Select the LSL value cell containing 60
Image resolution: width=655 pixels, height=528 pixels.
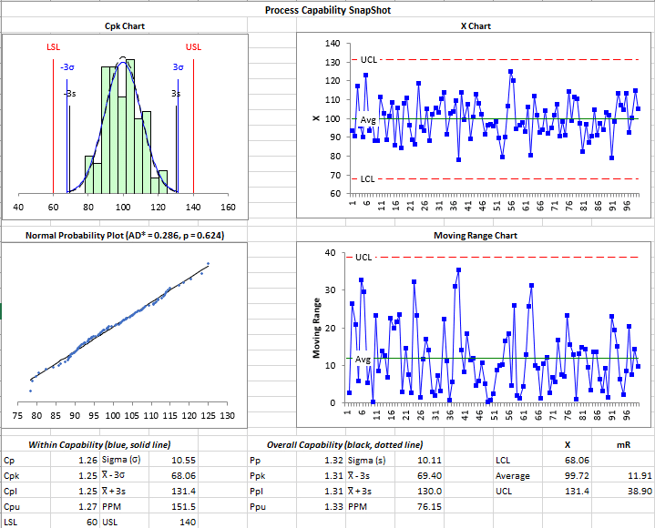[x=75, y=522]
